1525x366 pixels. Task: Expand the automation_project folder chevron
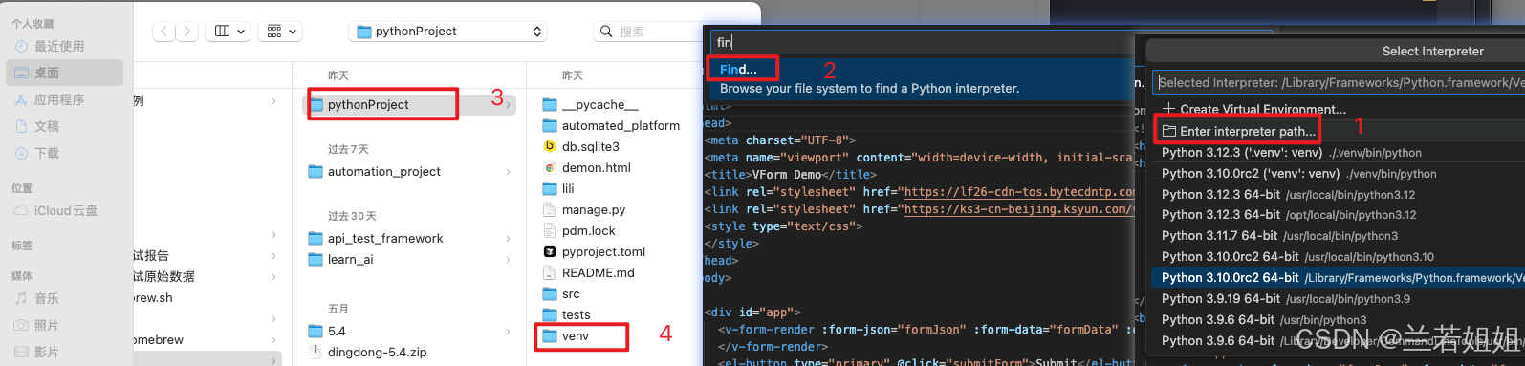pos(508,171)
